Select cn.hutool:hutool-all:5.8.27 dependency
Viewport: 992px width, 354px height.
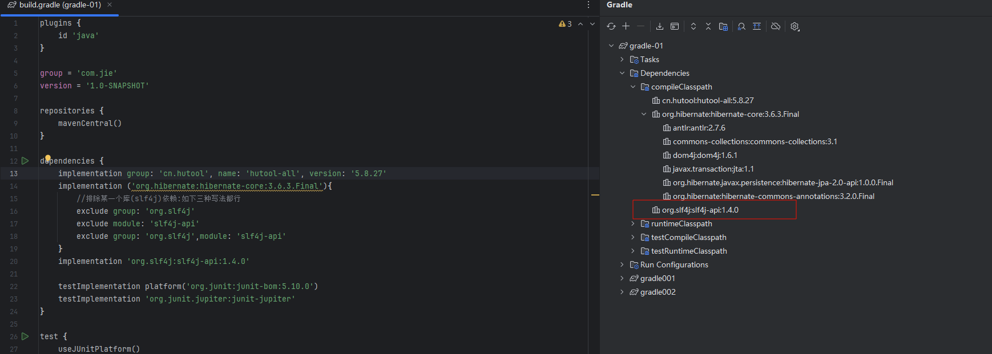(708, 100)
